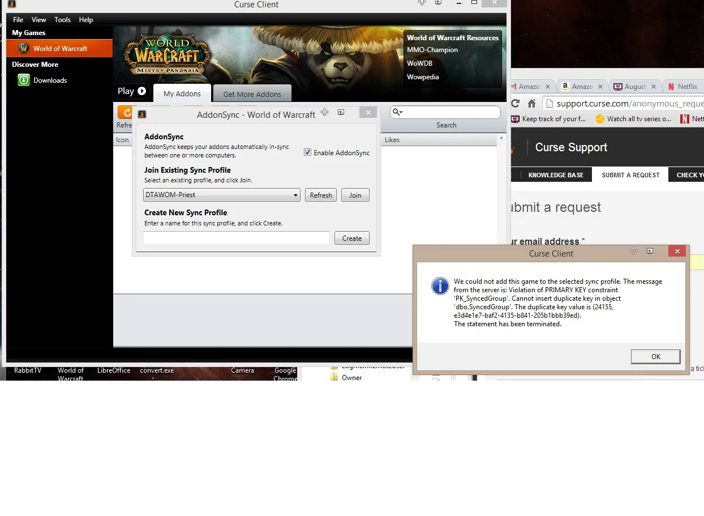
Task: Click the Netflix bookmark icon
Action: coord(684,119)
